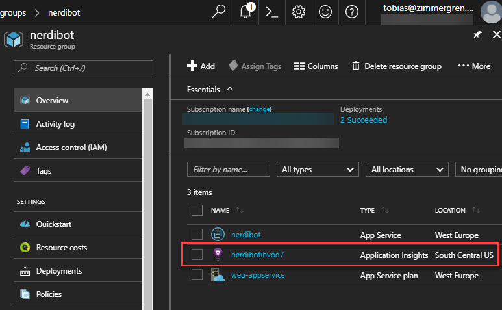
Task: Open portal settings gear icon
Action: pyautogui.click(x=298, y=12)
